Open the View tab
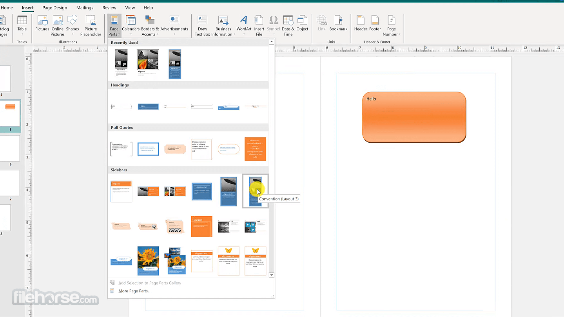Screen dimensions: 564x317 point(130,7)
